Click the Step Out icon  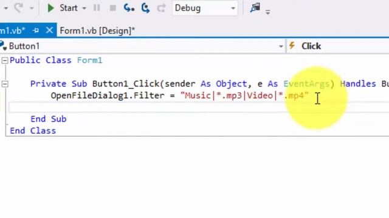point(161,8)
